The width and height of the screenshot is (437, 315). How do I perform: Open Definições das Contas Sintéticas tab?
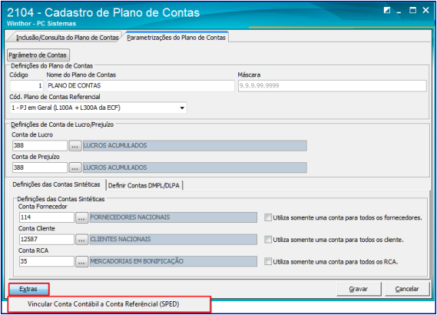click(x=56, y=184)
